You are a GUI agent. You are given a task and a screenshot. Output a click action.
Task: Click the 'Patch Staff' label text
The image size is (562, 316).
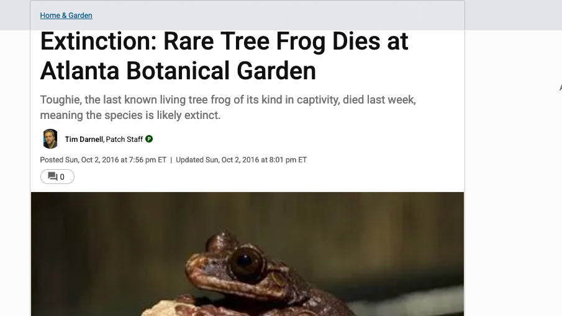click(x=125, y=139)
